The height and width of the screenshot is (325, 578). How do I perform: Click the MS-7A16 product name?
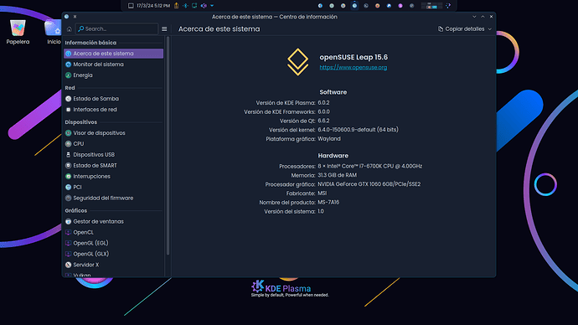tap(328, 203)
